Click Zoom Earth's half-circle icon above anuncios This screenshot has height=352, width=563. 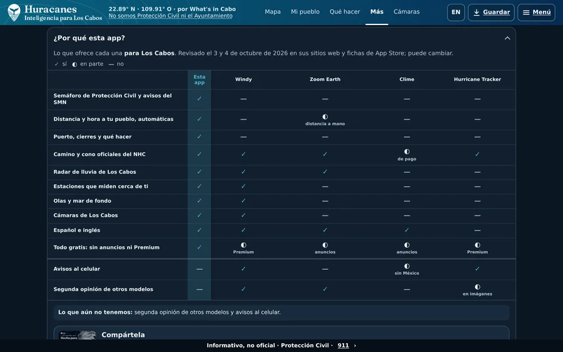click(x=325, y=246)
